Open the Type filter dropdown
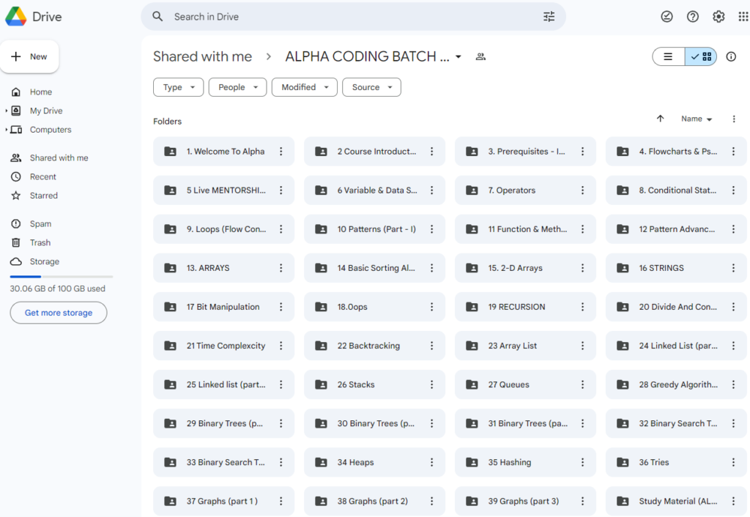750x517 pixels. (178, 86)
